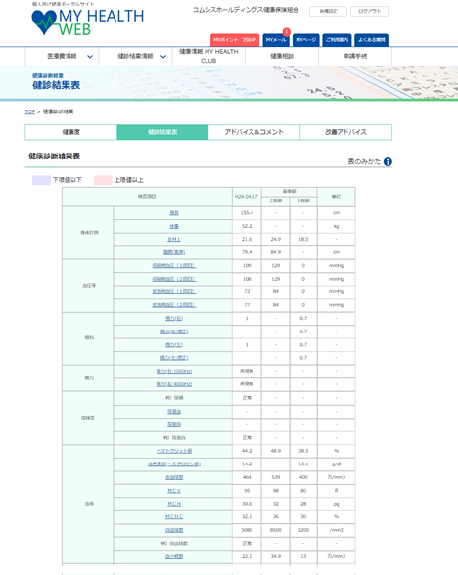Open the 視力(右) link
458x575 pixels.
point(174,319)
